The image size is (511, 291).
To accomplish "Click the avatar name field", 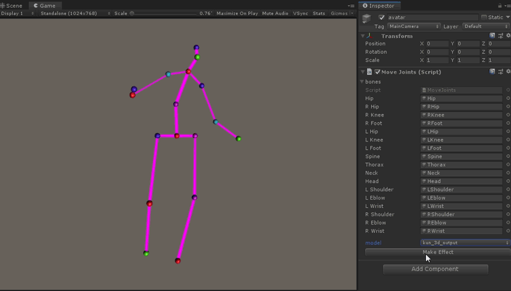I will tap(432, 17).
